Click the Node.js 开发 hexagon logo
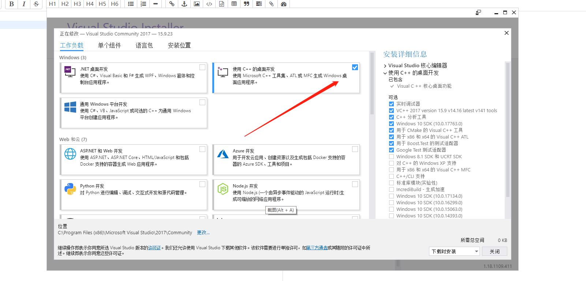 [x=223, y=189]
